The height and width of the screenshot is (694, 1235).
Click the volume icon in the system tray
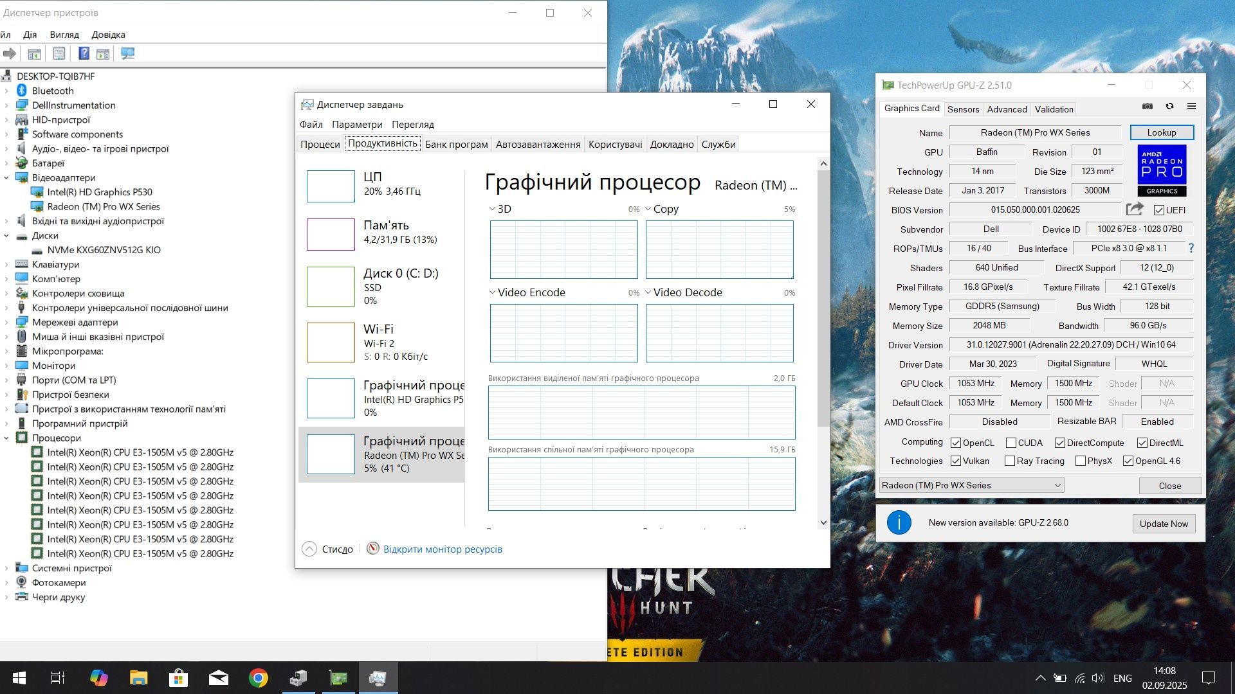click(1098, 678)
